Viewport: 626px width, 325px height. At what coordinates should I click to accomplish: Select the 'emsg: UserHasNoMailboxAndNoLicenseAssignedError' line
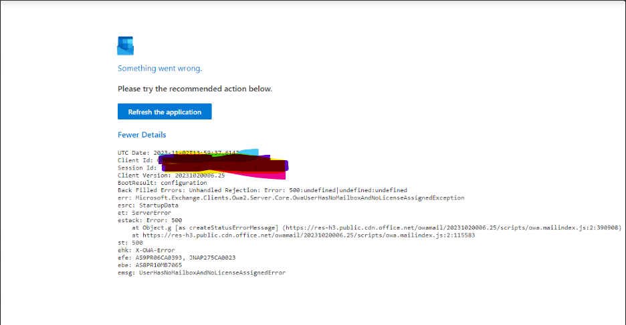[x=201, y=273]
